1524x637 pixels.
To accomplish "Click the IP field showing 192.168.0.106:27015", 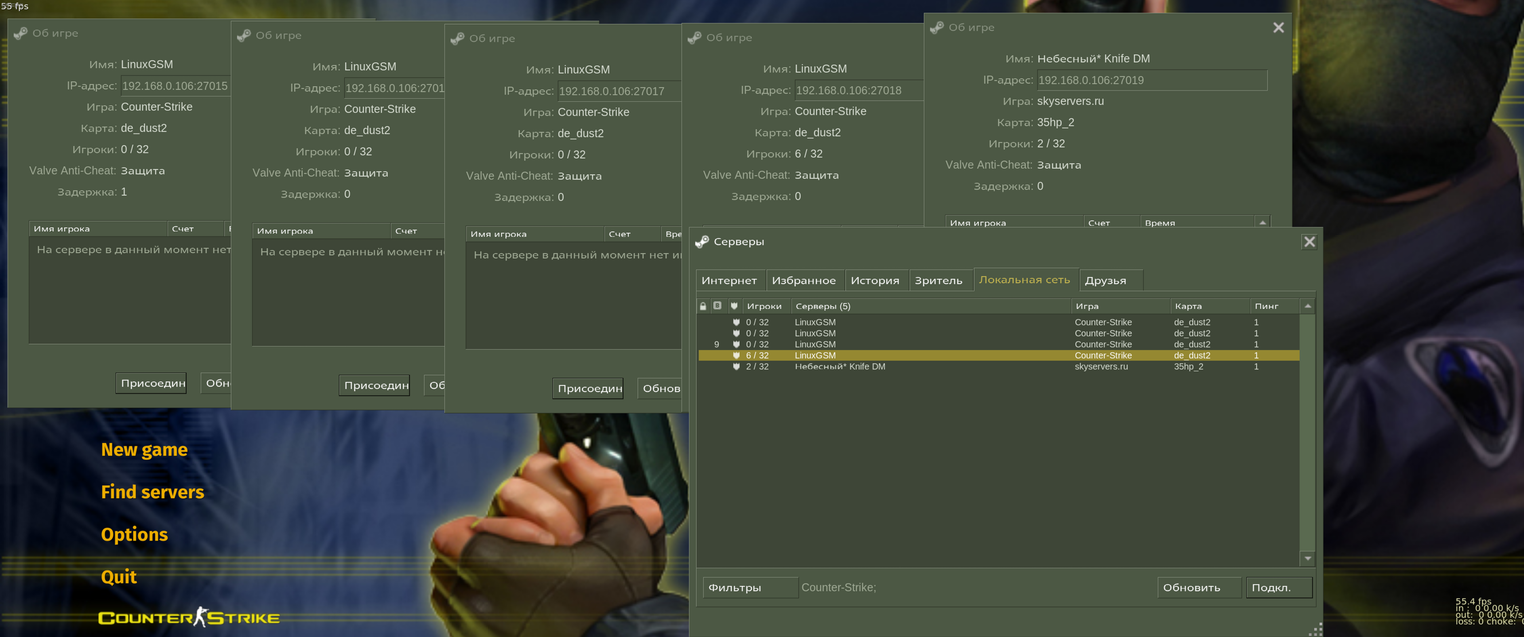I will (175, 86).
